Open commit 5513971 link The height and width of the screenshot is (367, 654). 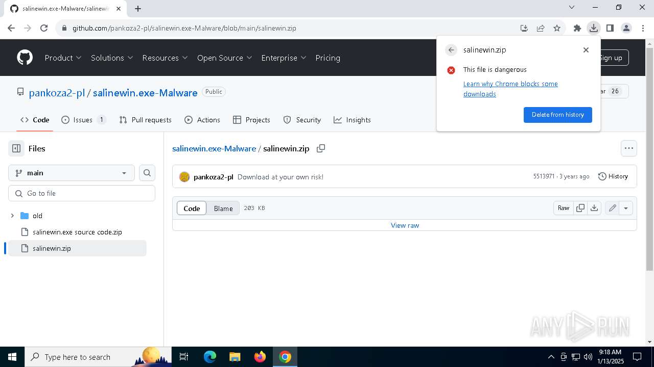coord(544,176)
